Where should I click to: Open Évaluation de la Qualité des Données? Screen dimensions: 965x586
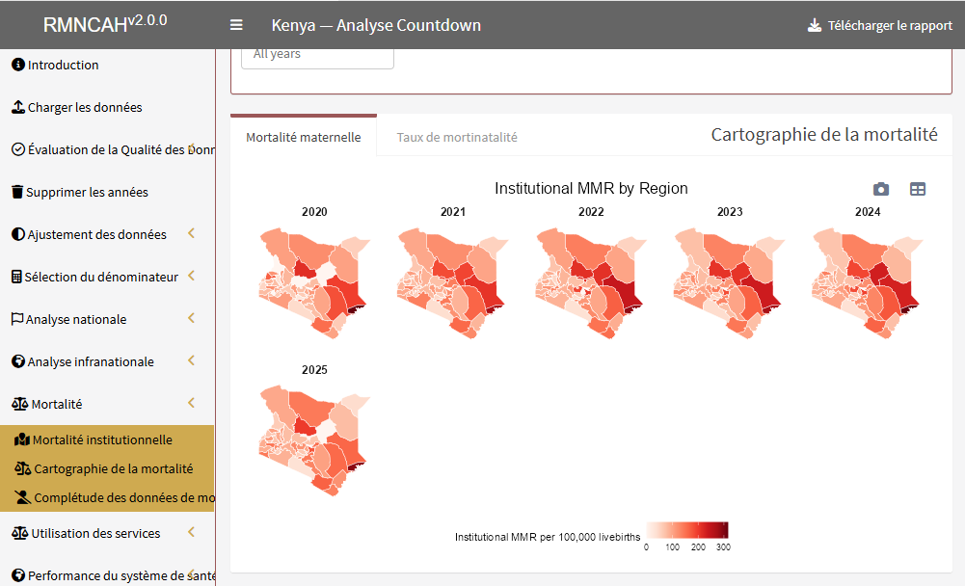108,149
